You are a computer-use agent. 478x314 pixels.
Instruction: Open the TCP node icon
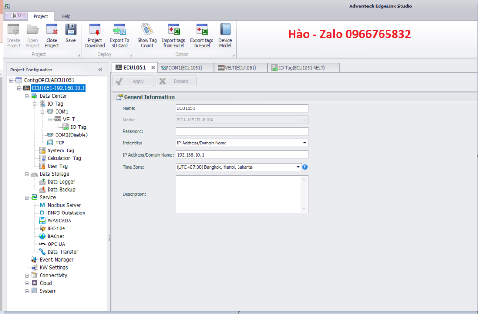coord(50,143)
